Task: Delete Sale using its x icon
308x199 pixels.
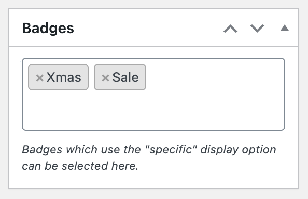Action: pos(105,78)
